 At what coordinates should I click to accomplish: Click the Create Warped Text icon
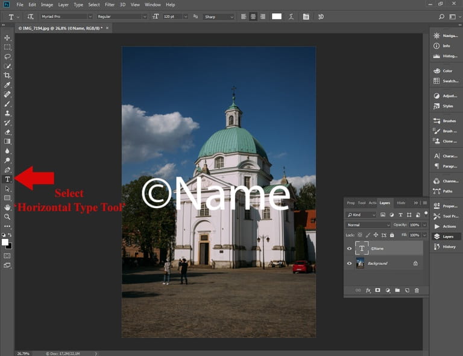point(291,16)
